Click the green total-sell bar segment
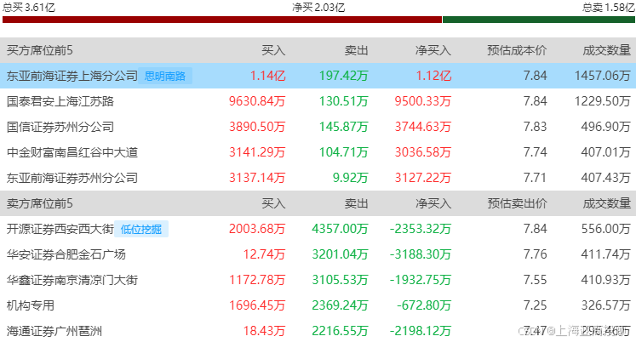Viewport: 636px width, 342px height. tap(539, 20)
